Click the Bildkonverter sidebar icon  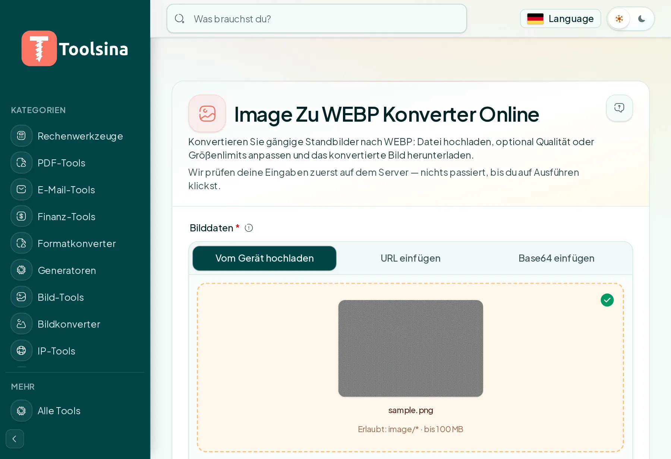tap(22, 324)
